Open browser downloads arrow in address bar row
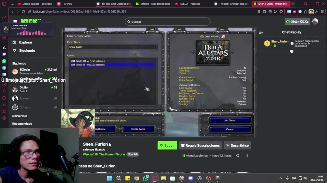Viewport: 327px width, 183px height. pyautogui.click(x=317, y=12)
